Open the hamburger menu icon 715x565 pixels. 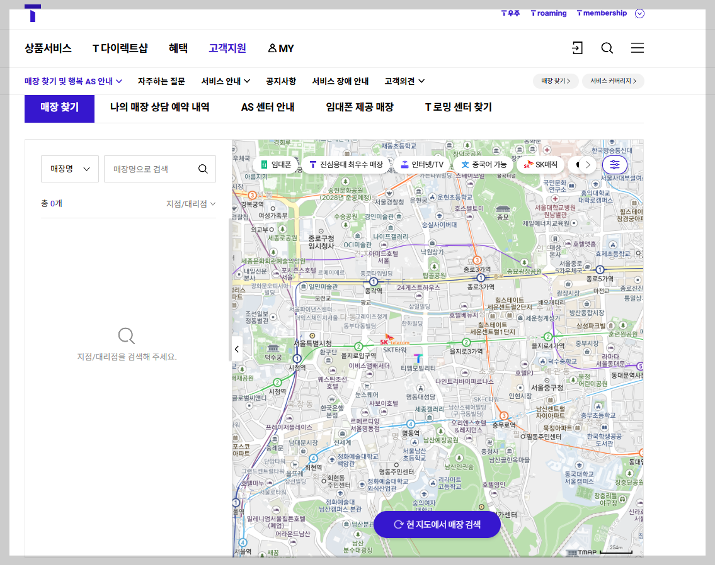(638, 48)
